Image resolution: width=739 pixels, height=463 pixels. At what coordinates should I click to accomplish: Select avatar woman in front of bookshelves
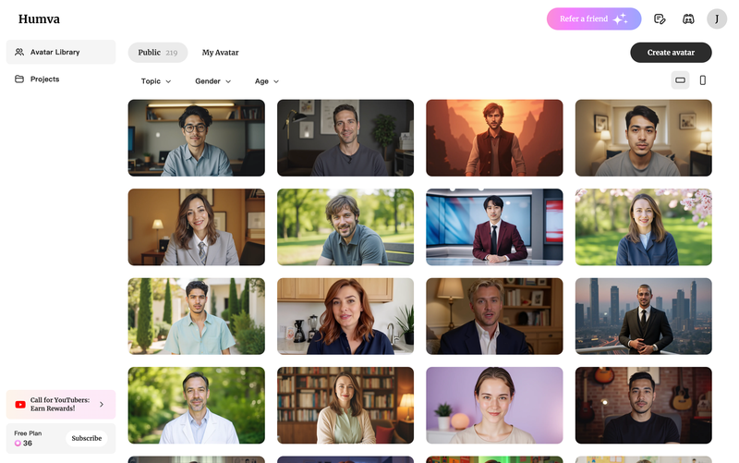345,406
